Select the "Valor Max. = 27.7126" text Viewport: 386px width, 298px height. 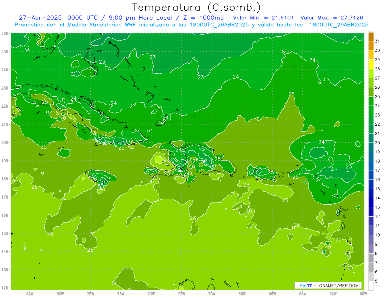[332, 18]
